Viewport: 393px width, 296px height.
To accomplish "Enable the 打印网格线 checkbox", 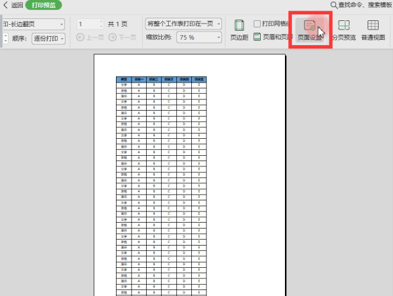I will (x=257, y=24).
